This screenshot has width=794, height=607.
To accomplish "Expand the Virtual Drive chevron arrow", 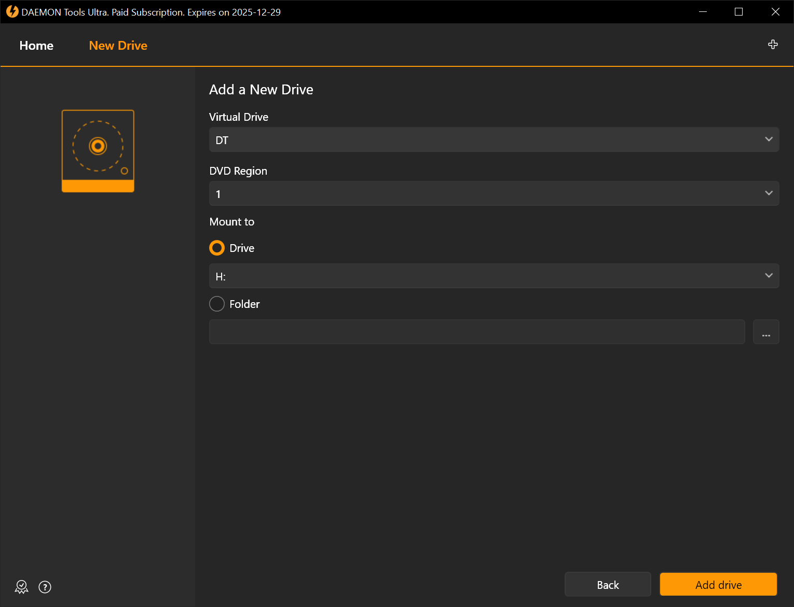I will click(x=769, y=139).
